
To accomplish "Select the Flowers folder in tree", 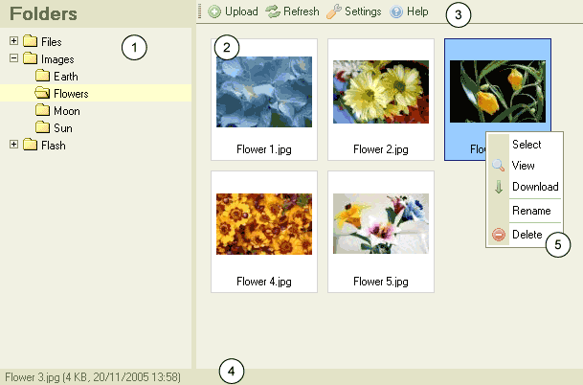I will (71, 94).
